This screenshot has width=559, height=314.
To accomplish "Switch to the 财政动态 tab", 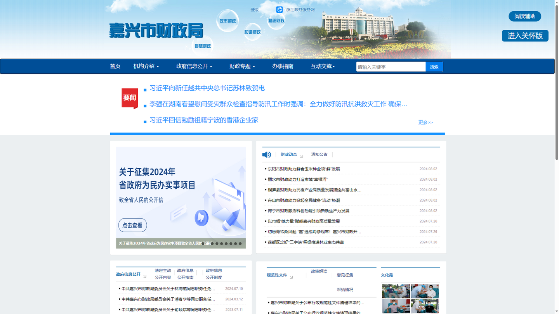I will point(289,154).
